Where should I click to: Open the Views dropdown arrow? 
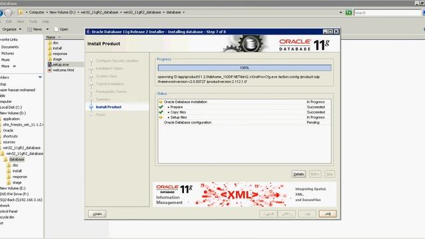coord(47,29)
